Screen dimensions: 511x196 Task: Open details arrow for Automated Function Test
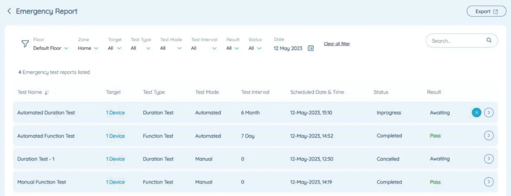point(488,136)
